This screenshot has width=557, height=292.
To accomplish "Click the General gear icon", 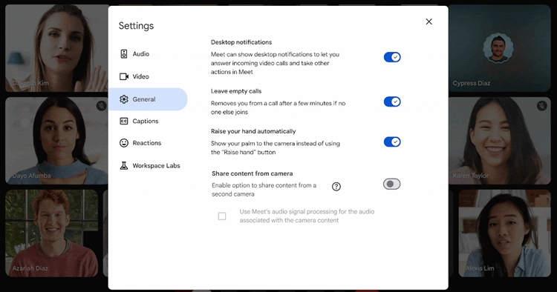I will (x=123, y=99).
